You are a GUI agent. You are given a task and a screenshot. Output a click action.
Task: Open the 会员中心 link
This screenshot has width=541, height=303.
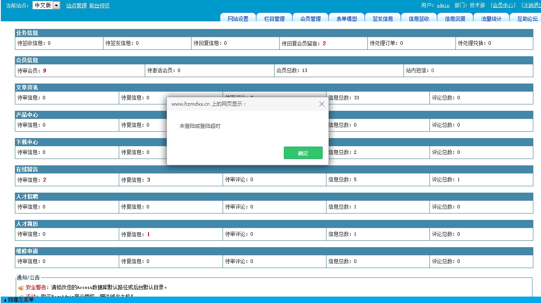[x=503, y=6]
